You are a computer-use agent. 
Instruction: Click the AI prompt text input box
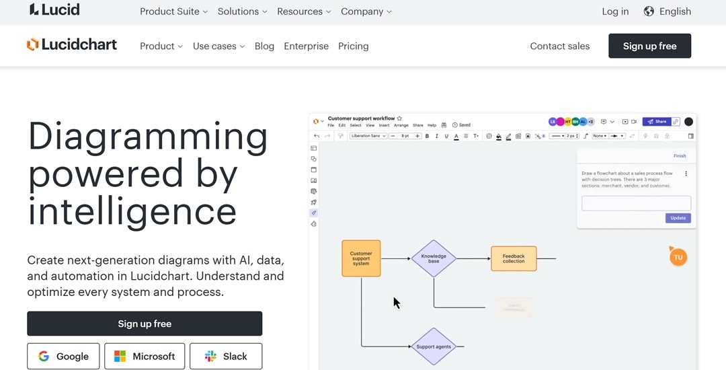click(636, 203)
